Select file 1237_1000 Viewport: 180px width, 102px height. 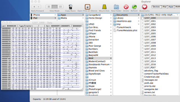pos(160,18)
